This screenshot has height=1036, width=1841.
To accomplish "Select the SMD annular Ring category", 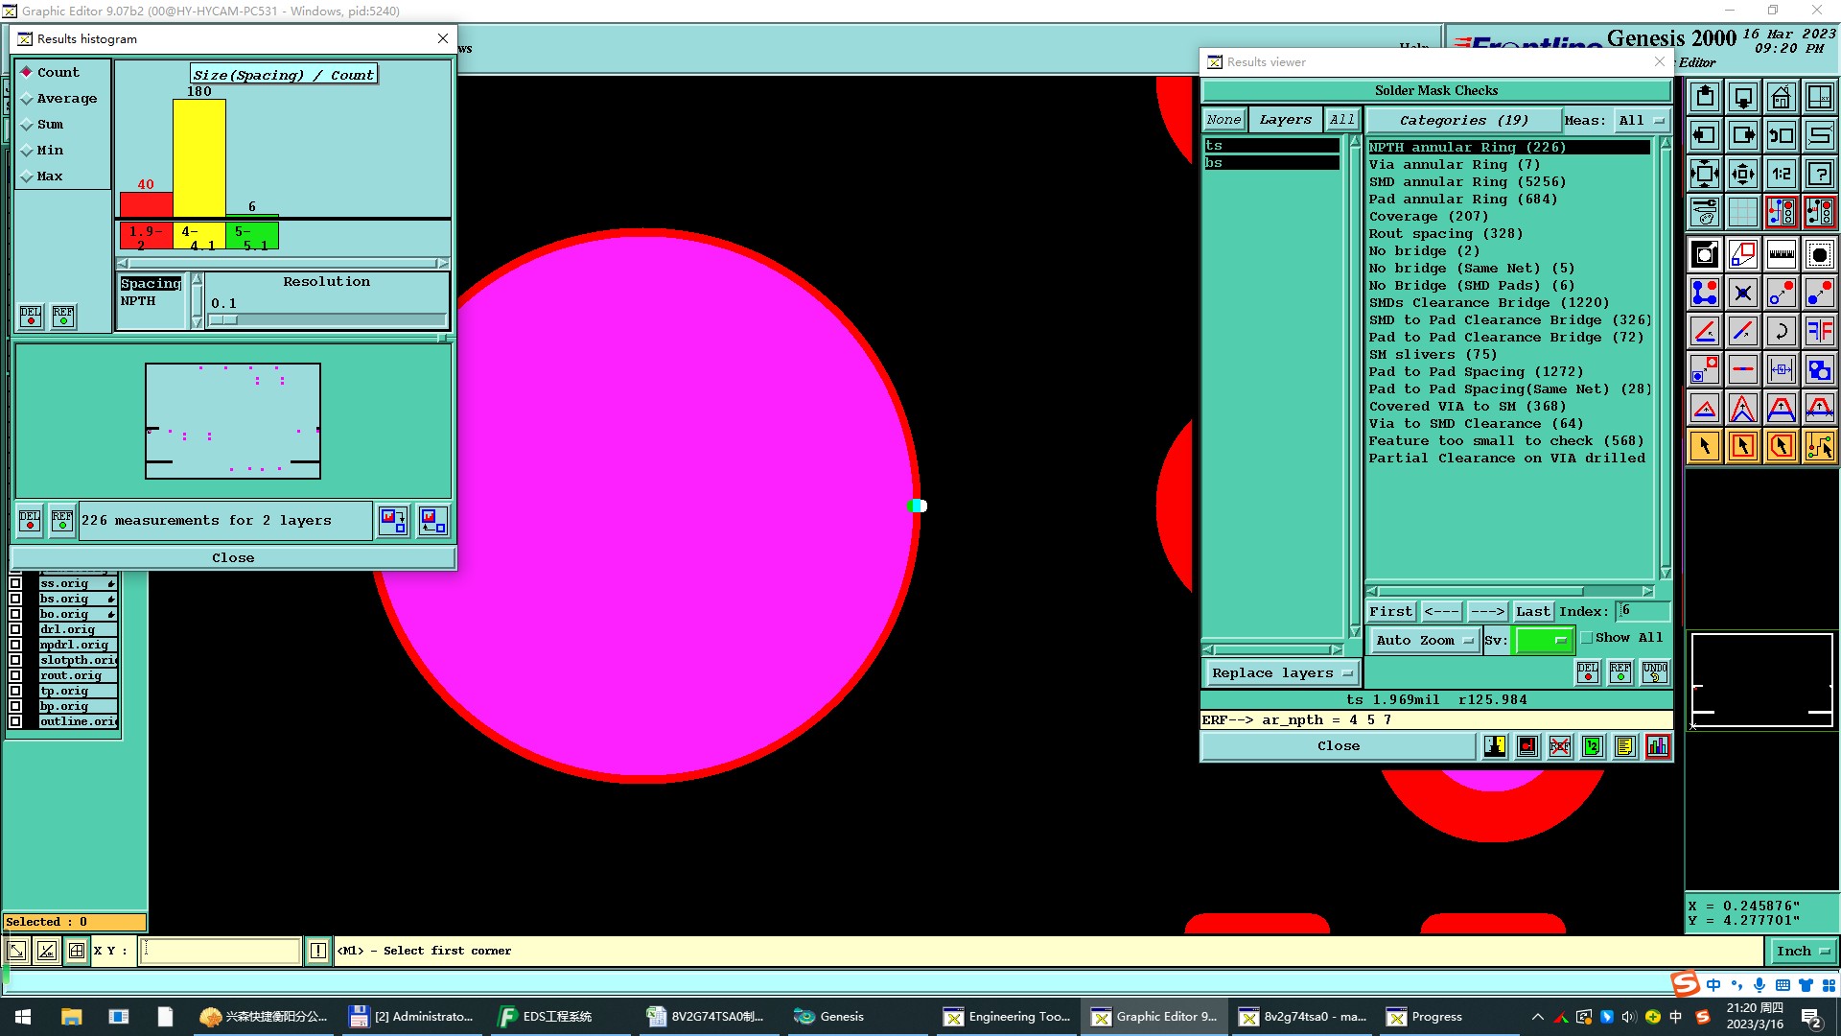I will [x=1466, y=182].
